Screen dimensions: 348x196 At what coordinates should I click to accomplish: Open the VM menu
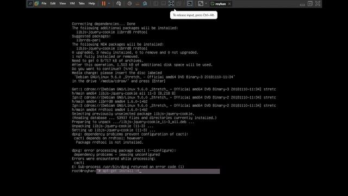(72, 4)
